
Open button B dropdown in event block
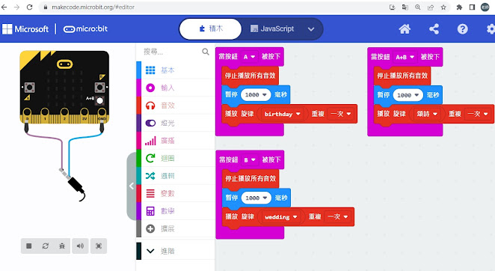coord(250,159)
